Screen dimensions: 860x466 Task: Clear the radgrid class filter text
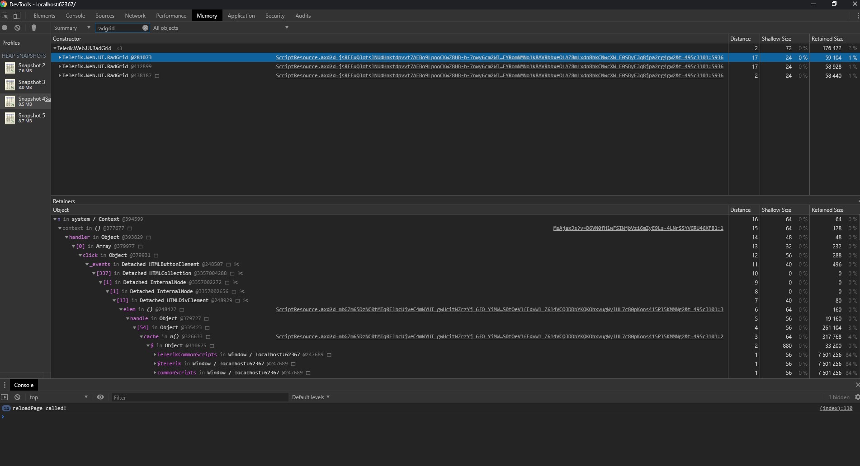point(145,28)
